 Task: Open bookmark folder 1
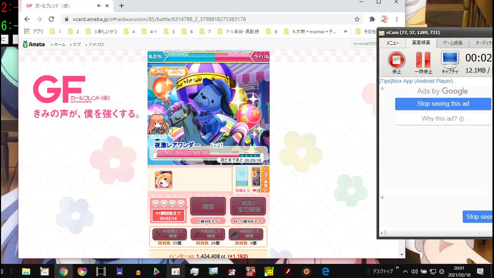click(56, 31)
